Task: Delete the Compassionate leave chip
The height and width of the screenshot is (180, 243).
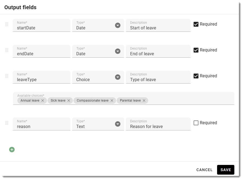Action: pyautogui.click(x=112, y=101)
